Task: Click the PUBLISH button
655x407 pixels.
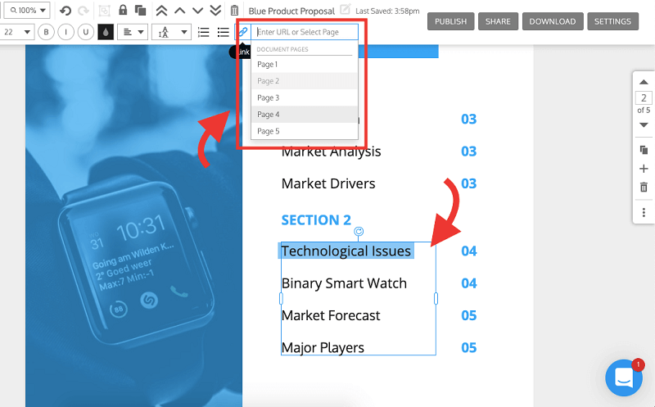Action: [451, 21]
